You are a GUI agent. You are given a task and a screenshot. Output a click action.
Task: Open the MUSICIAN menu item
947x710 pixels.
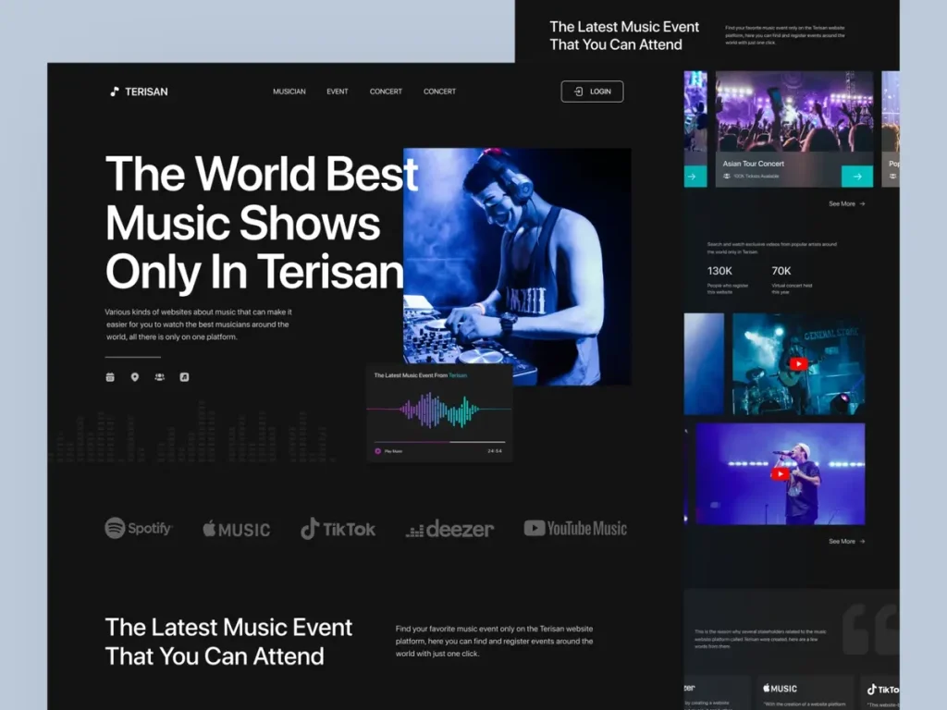[x=289, y=92]
